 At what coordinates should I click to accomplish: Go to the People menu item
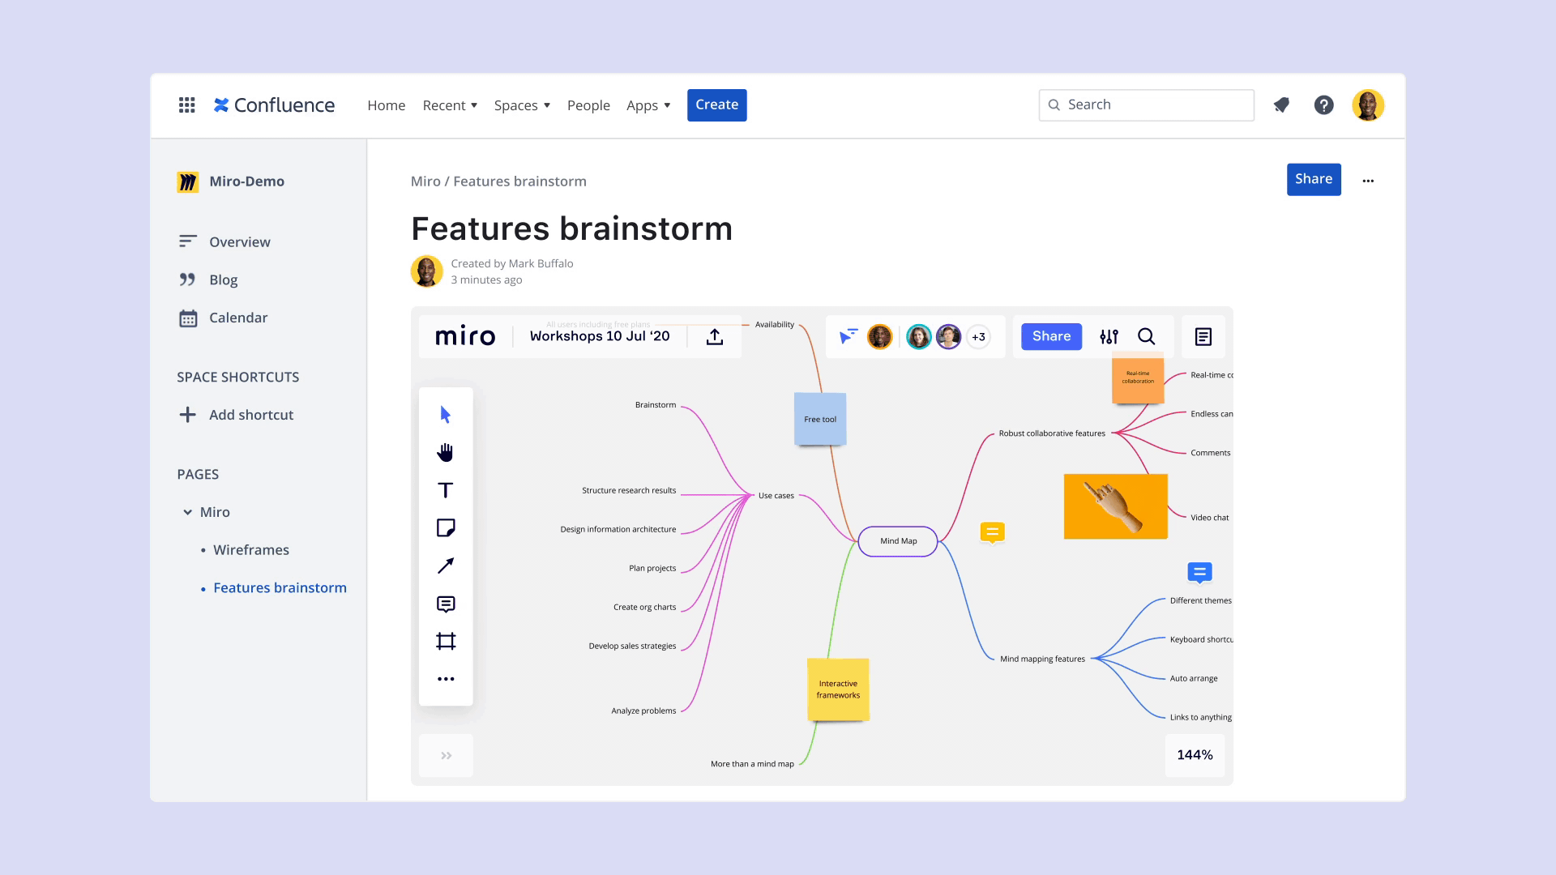tap(588, 105)
